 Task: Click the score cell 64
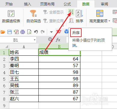[x=59, y=59]
